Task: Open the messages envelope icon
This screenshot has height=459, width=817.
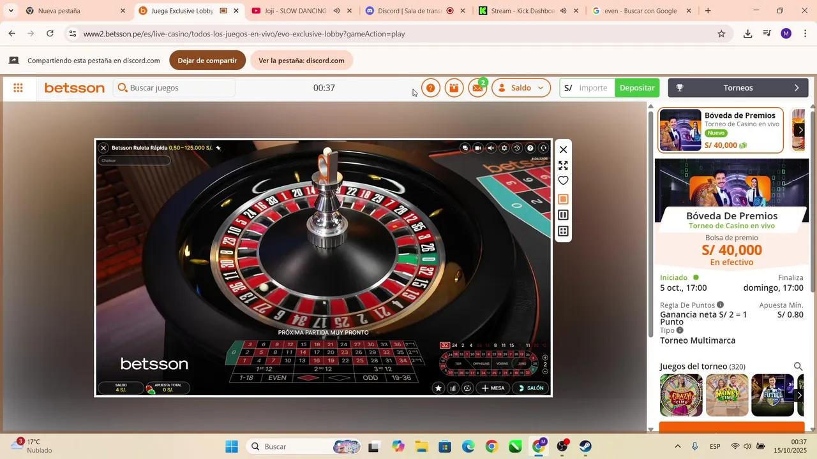Action: tap(477, 88)
